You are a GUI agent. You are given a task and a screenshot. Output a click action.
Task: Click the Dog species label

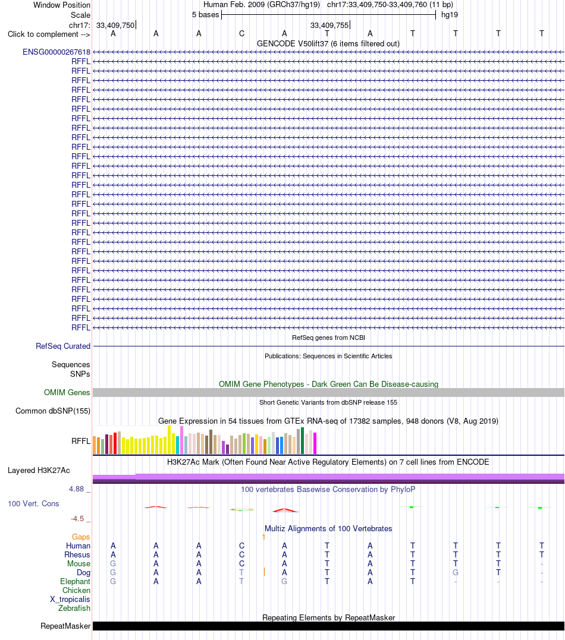[x=83, y=573]
